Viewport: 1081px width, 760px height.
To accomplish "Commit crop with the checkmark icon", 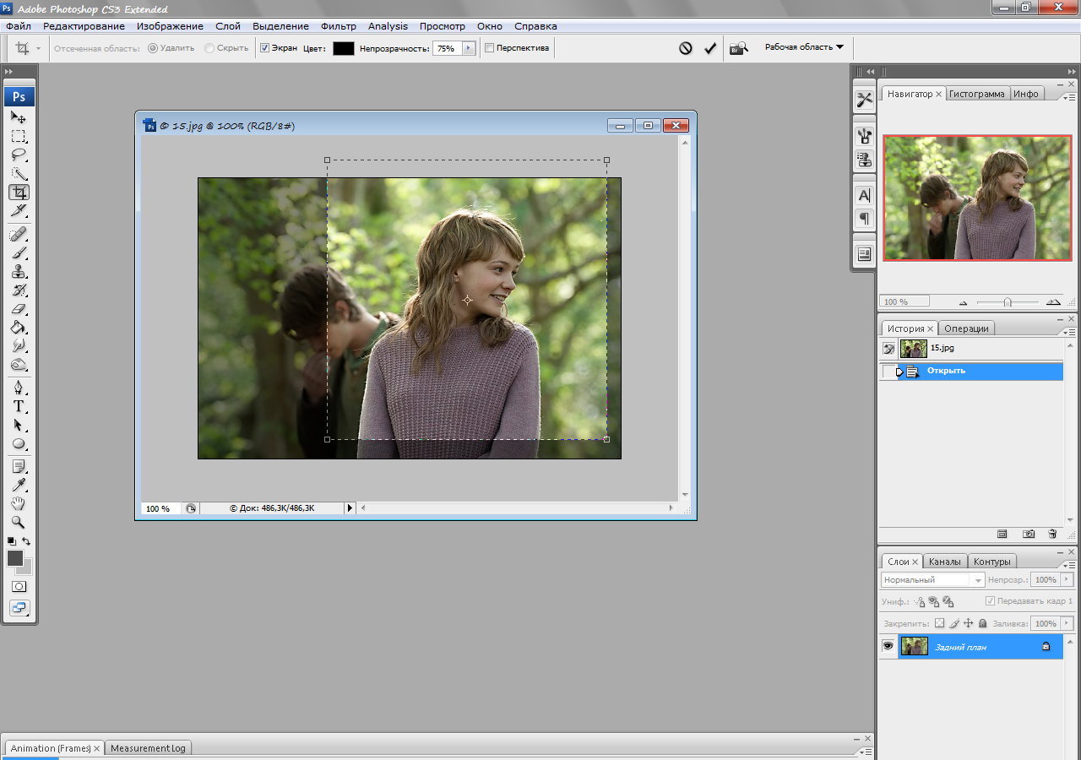I will tap(710, 48).
